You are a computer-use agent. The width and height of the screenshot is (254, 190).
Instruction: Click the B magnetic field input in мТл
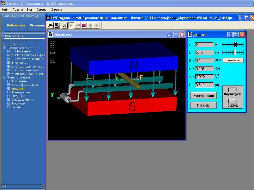[204, 61]
